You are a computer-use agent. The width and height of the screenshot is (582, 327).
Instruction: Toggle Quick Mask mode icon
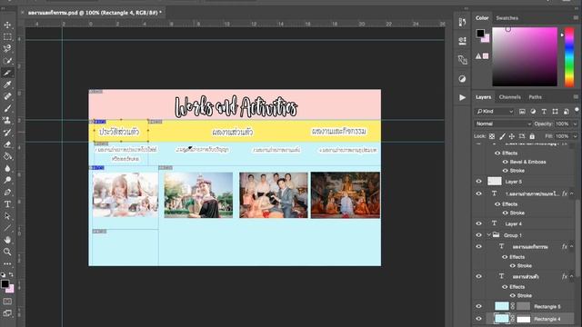click(7, 302)
